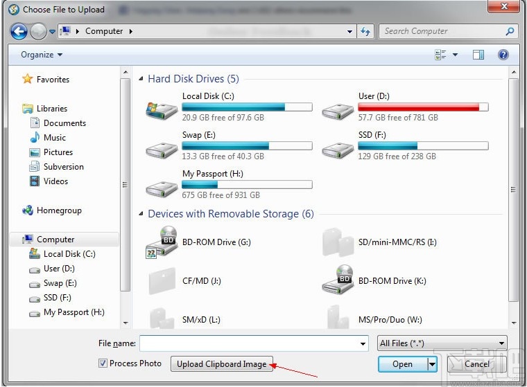
Task: Click the BD-ROM Drive (G:) icon
Action: (162, 242)
